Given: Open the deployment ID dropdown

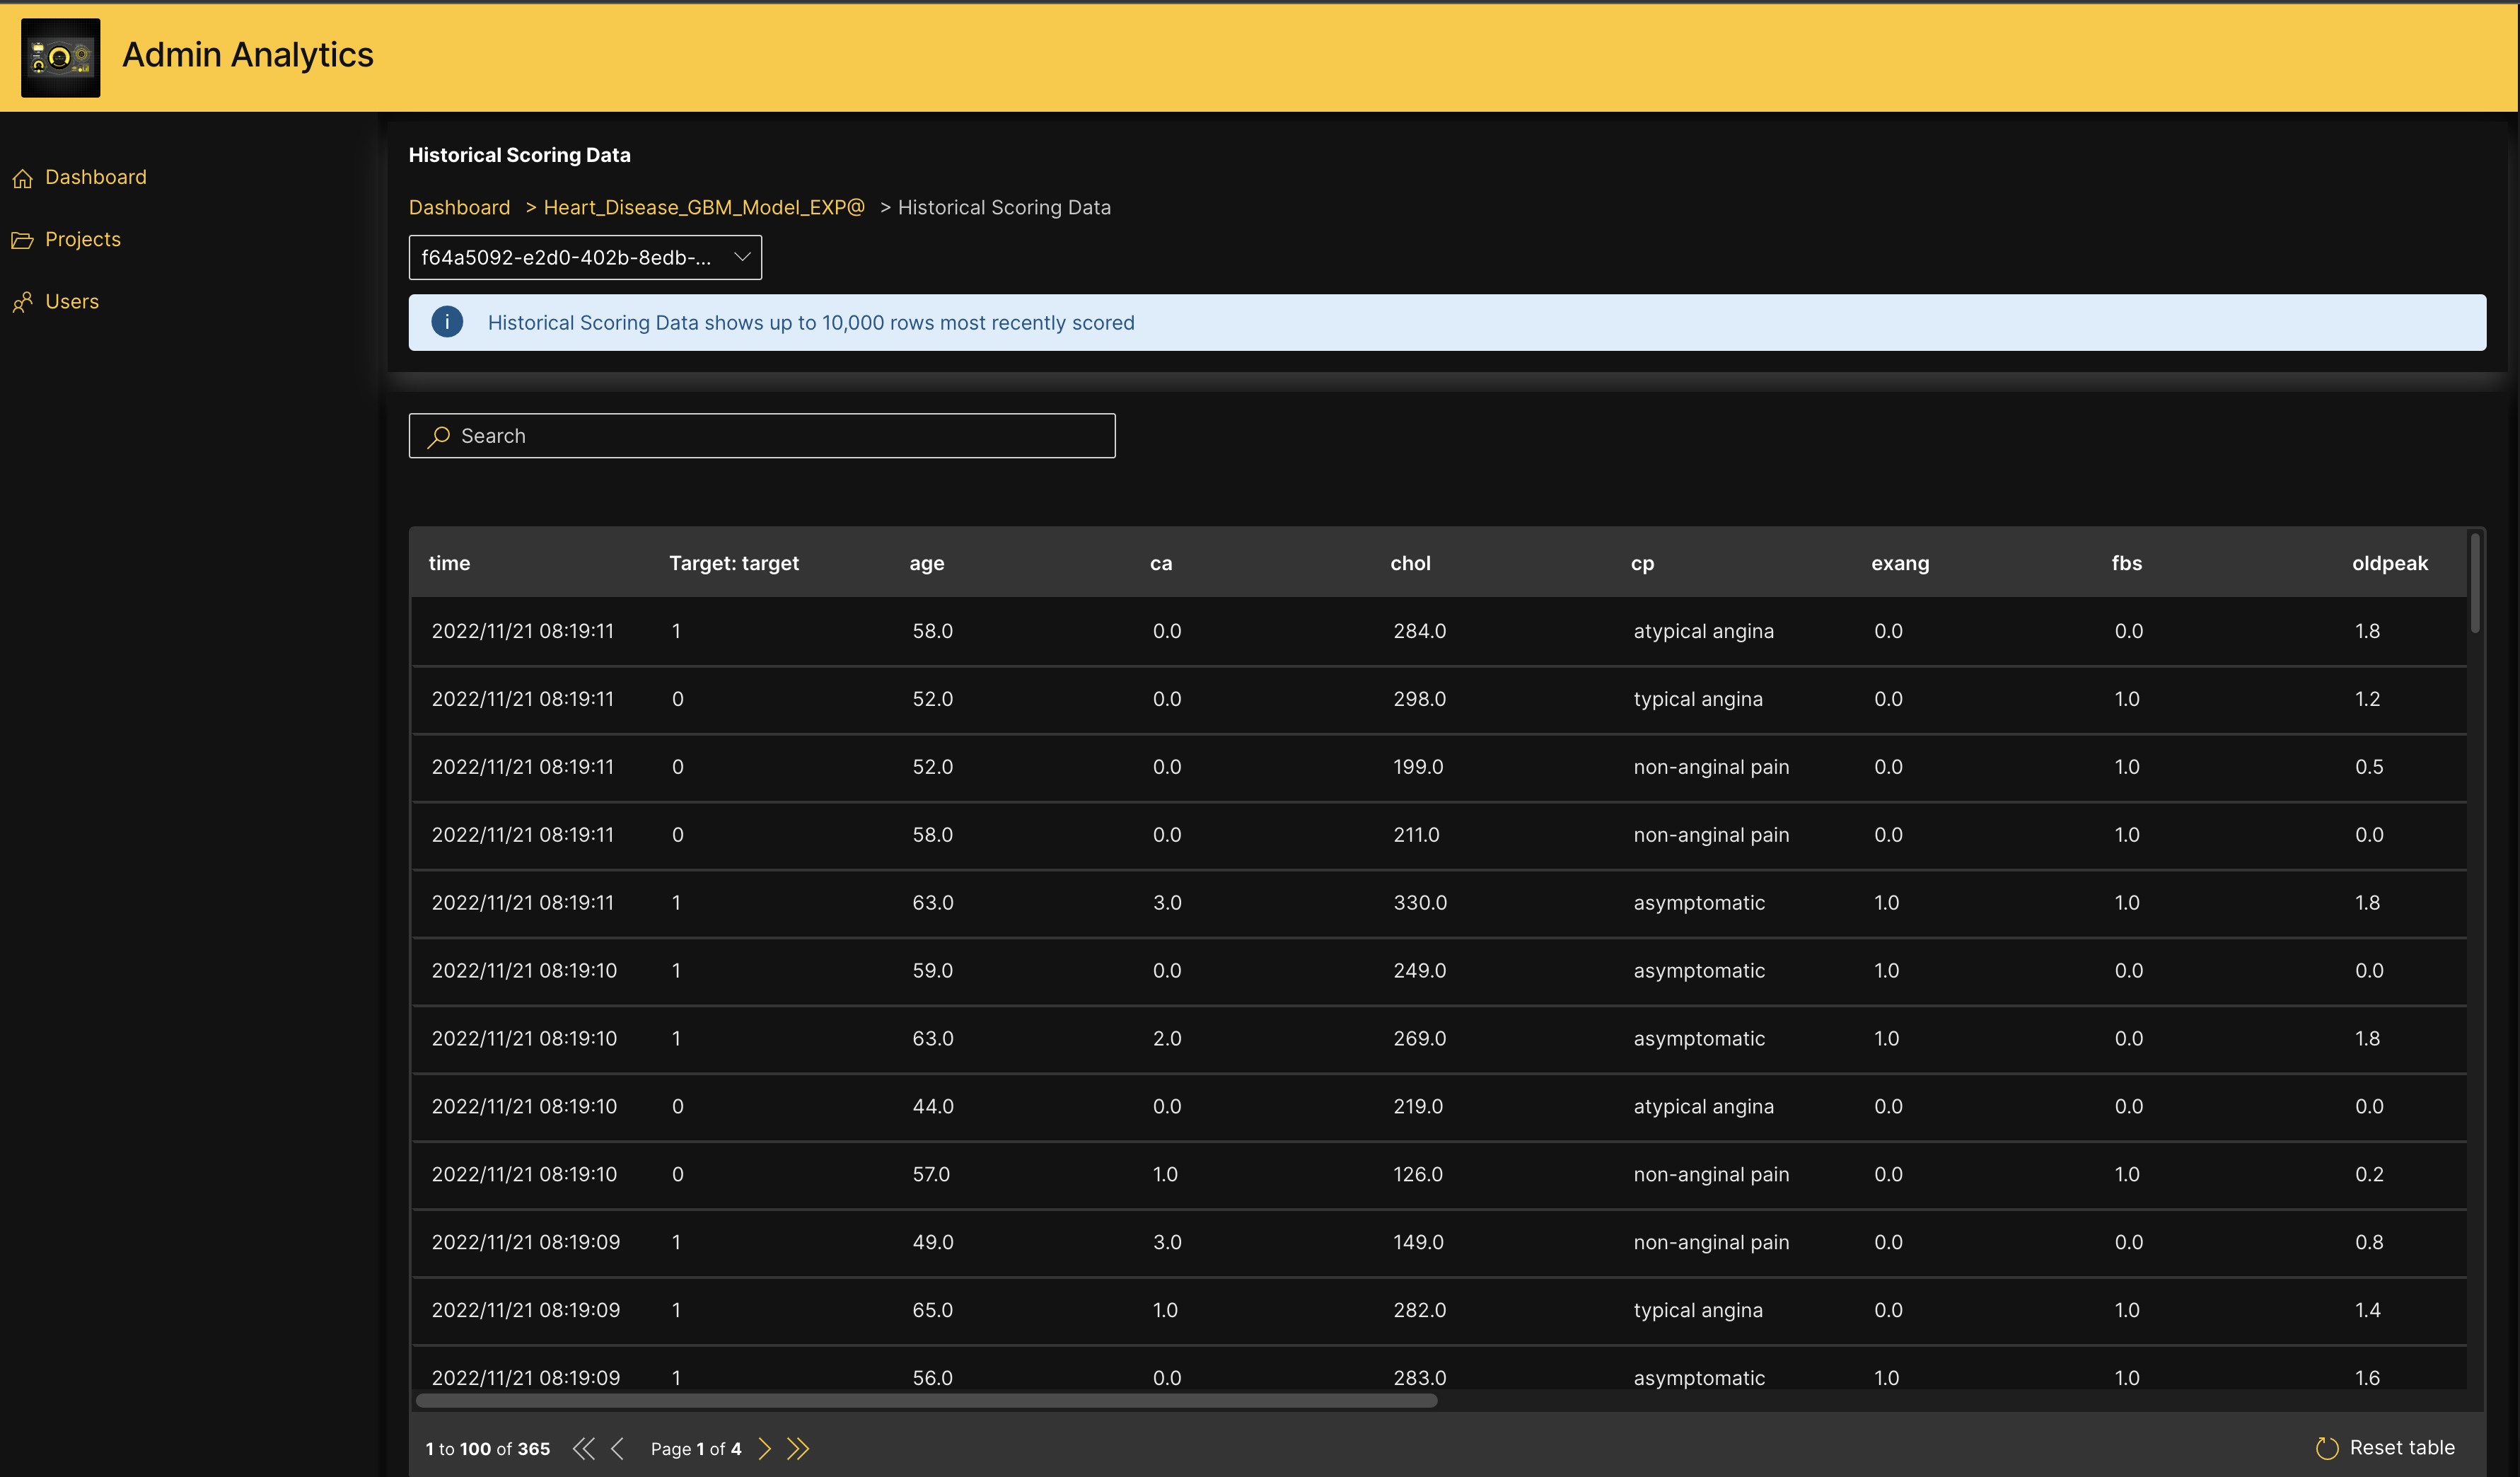Looking at the screenshot, I should coord(585,257).
